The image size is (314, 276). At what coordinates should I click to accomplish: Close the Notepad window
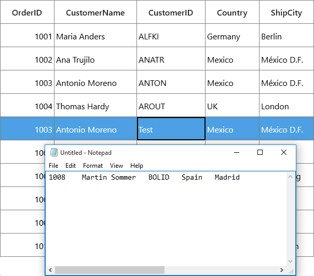pos(284,152)
